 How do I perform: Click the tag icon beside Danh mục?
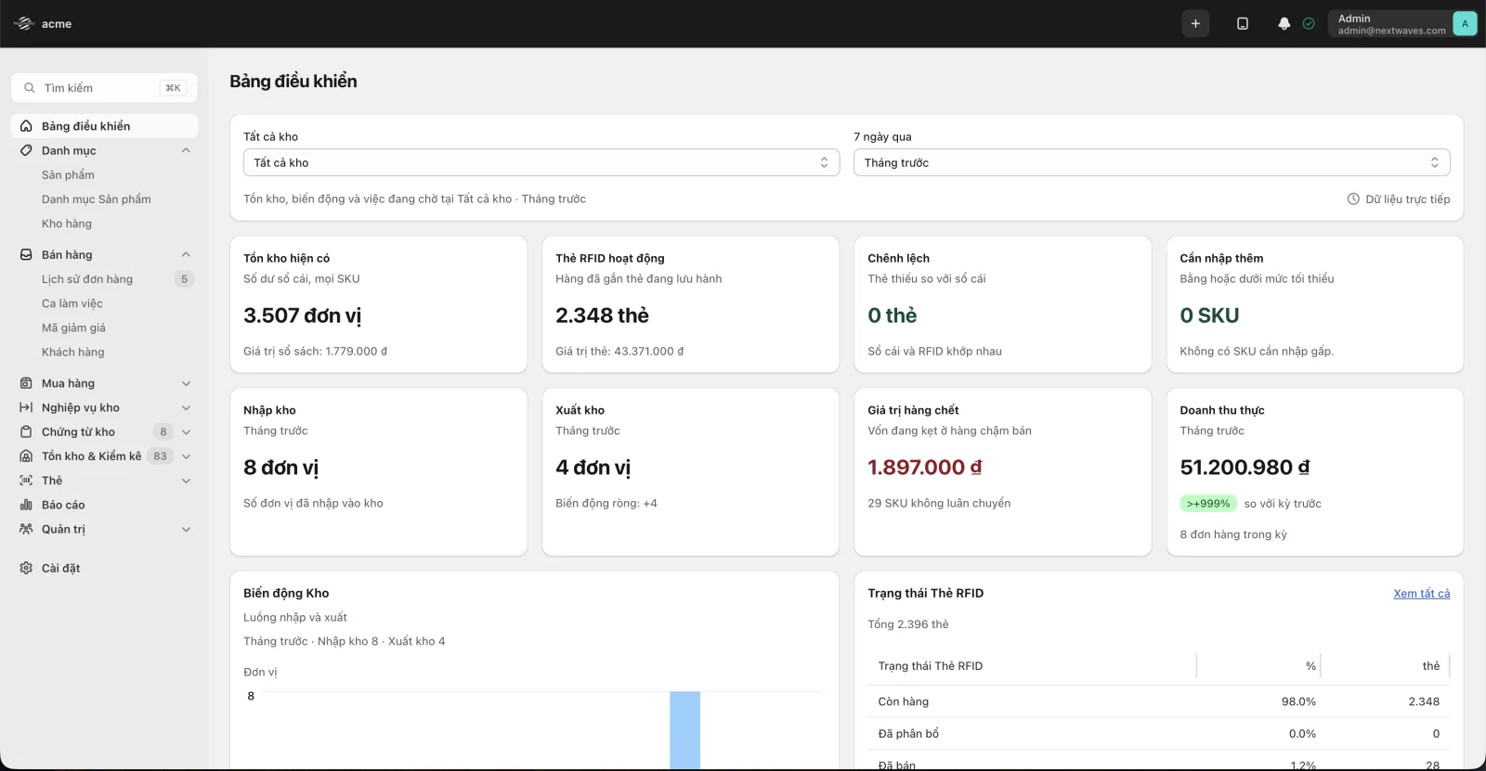pos(26,150)
